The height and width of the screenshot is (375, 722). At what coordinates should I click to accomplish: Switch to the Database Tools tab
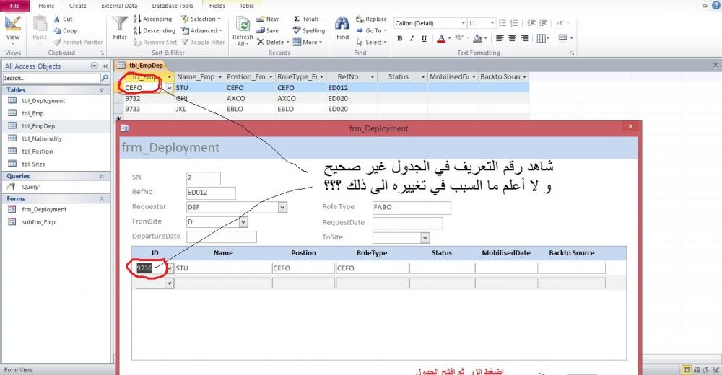173,6
